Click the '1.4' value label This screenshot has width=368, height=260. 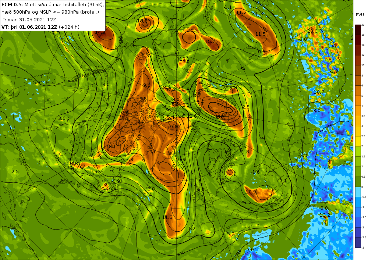coord(148,195)
